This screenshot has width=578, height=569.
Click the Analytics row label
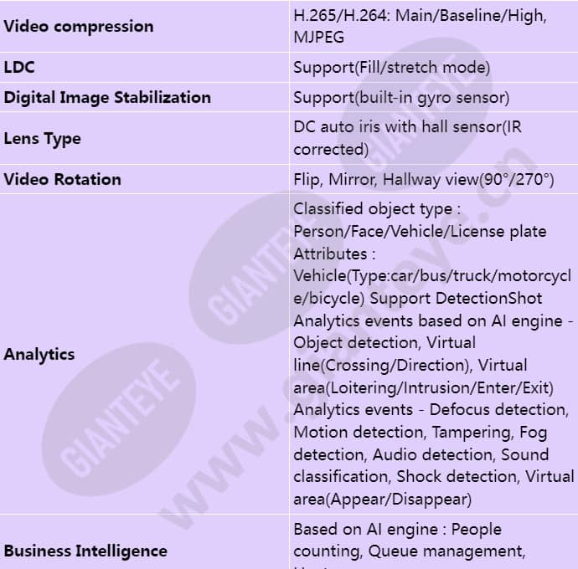pos(39,354)
